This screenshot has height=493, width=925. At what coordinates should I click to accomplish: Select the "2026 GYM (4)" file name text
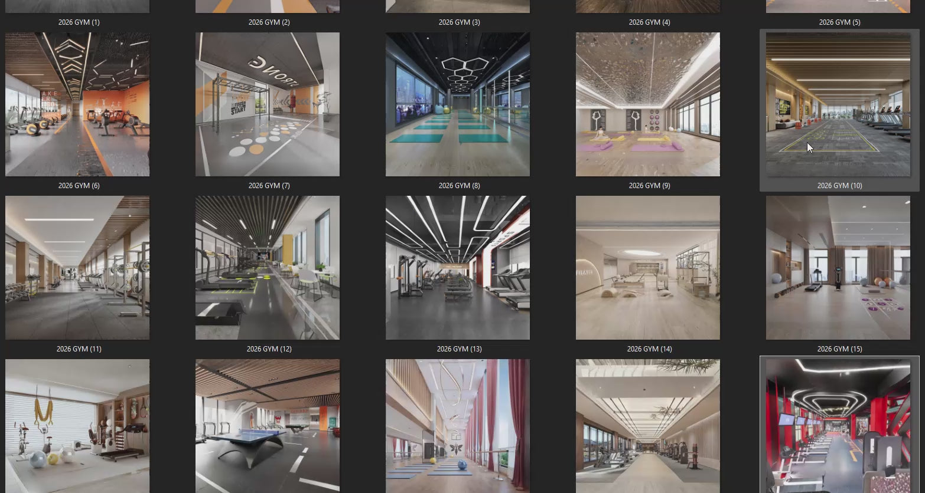click(649, 22)
